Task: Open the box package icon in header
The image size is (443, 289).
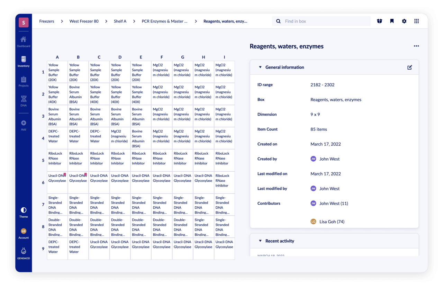Action: [x=379, y=21]
